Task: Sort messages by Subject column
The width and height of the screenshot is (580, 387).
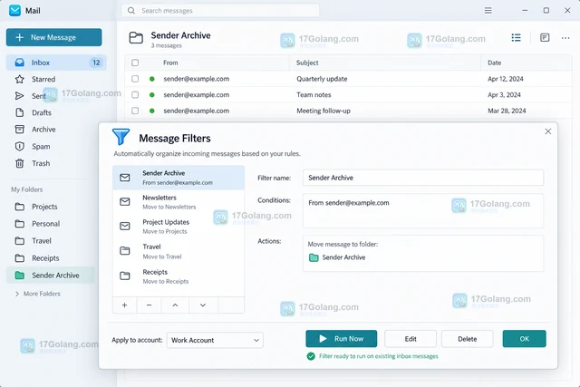Action: point(307,63)
